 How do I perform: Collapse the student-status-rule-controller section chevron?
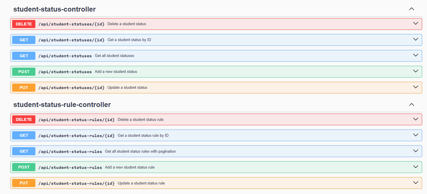(x=411, y=104)
